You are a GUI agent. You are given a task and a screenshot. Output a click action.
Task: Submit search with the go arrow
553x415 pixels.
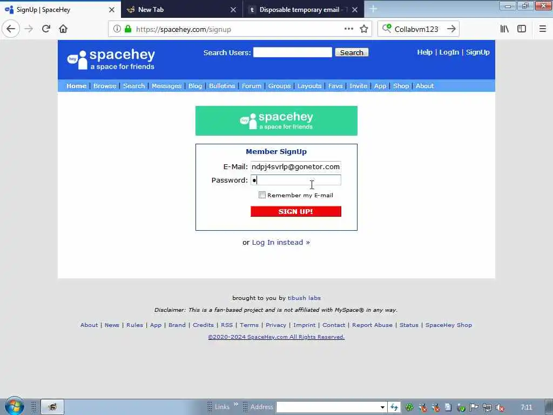(x=451, y=29)
